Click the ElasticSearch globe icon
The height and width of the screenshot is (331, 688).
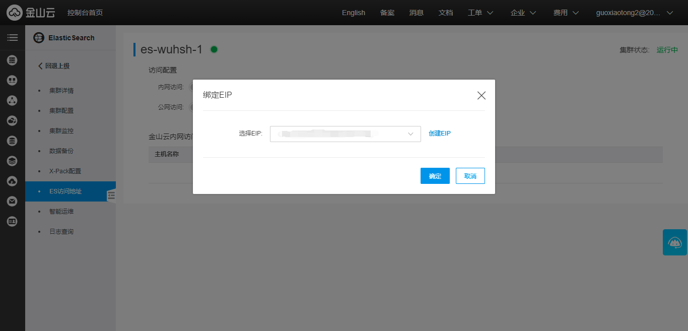pyautogui.click(x=38, y=38)
